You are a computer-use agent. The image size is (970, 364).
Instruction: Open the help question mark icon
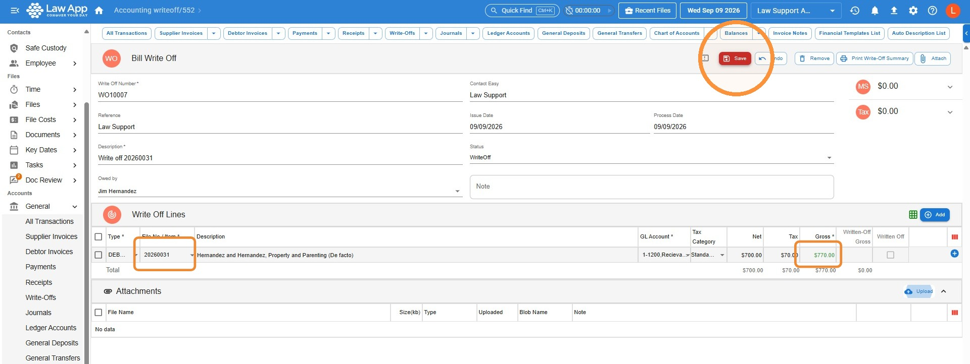tap(933, 11)
